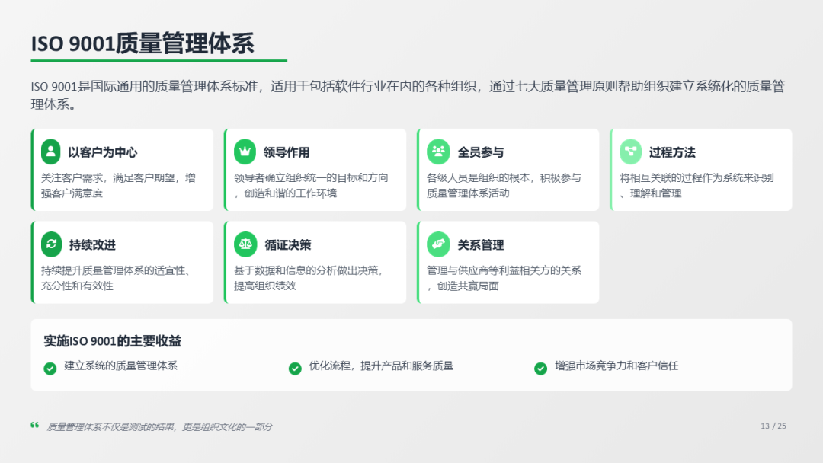Click the checkmark next to 增强市场竞争力和客户信任

coord(540,368)
